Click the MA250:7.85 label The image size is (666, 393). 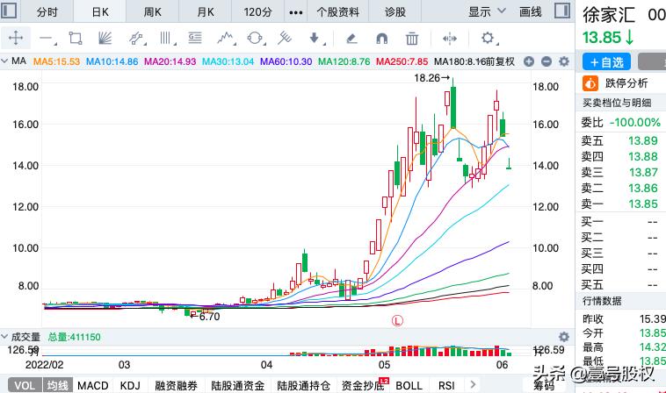pyautogui.click(x=402, y=62)
